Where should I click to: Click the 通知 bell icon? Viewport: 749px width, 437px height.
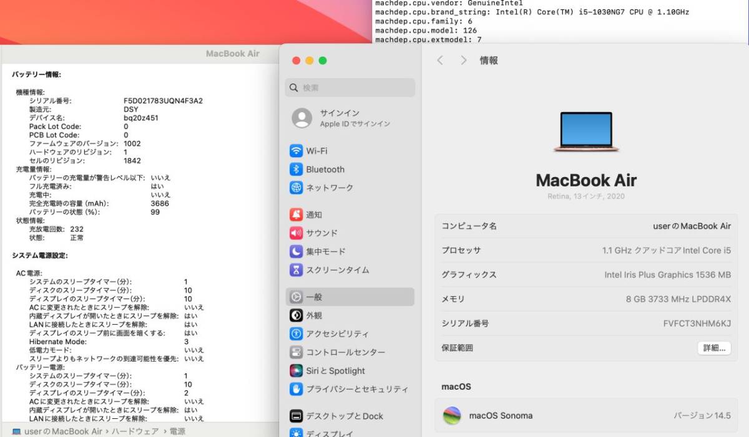296,215
